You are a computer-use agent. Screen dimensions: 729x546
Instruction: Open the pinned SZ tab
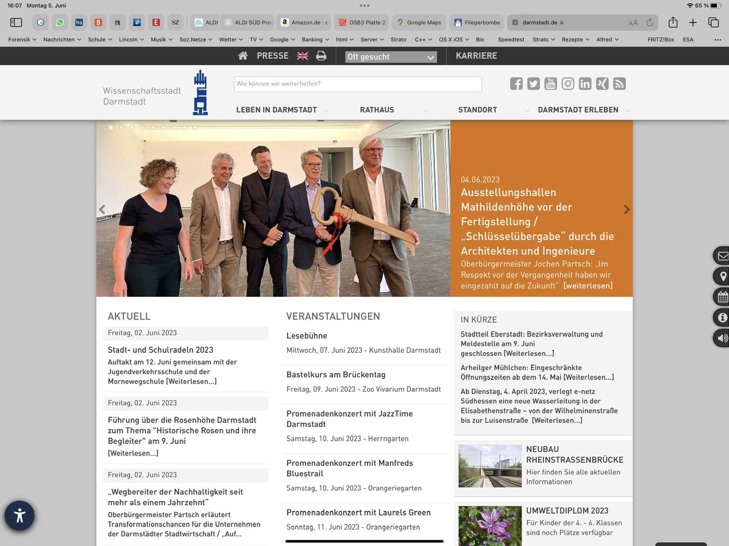click(175, 22)
